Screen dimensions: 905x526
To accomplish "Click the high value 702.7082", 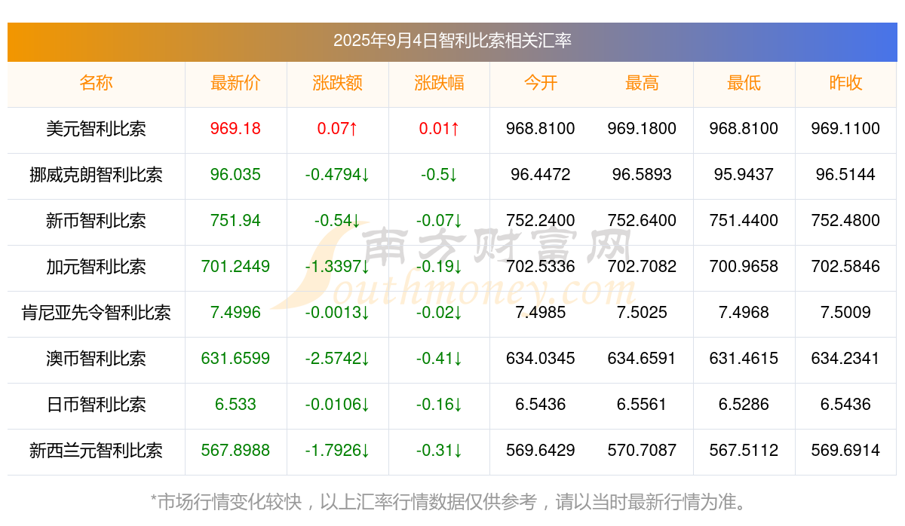I will [x=642, y=267].
